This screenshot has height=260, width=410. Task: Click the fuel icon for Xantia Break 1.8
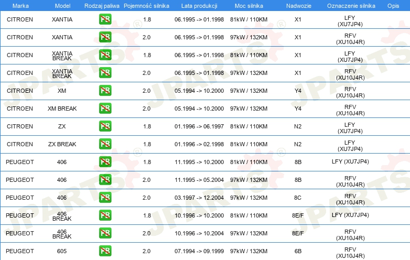point(105,55)
